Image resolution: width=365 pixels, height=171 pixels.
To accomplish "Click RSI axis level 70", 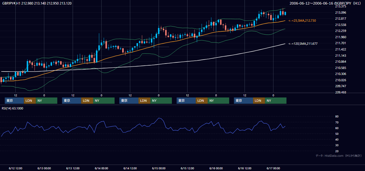I will (337, 122).
